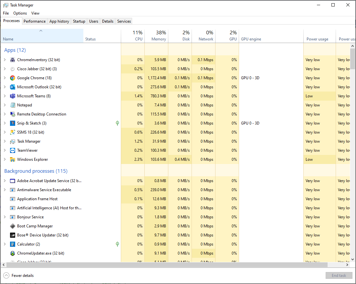This screenshot has width=356, height=284.
Task: Switch to the Services tab
Action: pos(124,21)
